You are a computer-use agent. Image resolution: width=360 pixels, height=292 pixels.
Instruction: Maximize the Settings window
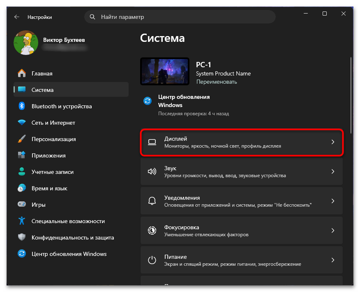click(324, 14)
